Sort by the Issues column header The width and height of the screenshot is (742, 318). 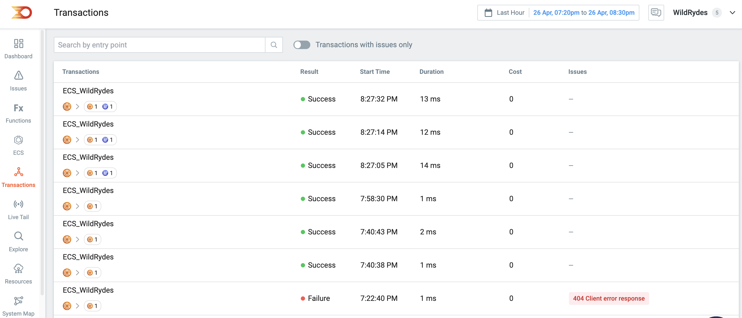(577, 72)
